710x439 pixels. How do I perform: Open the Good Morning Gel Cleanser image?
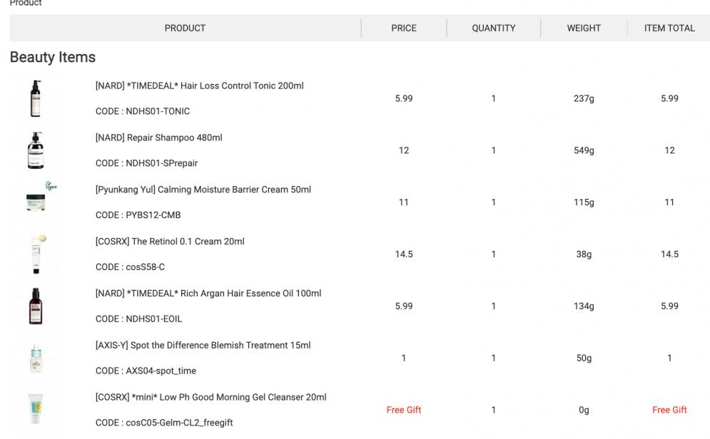pyautogui.click(x=35, y=410)
